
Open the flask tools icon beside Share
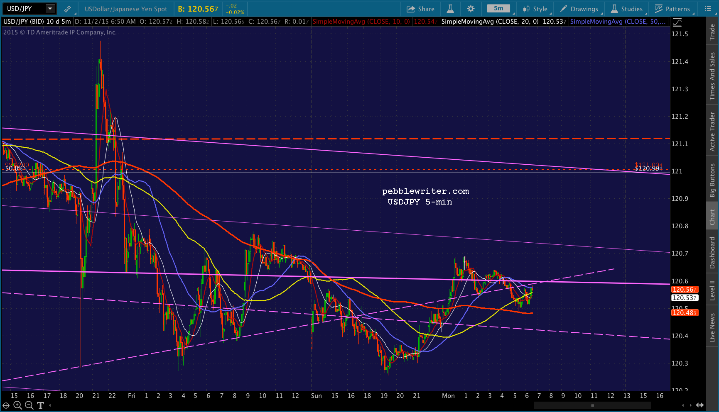(x=450, y=9)
